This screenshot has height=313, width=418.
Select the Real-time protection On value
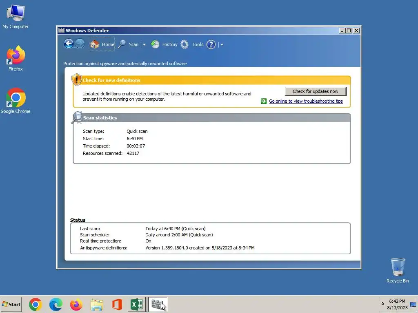pyautogui.click(x=148, y=241)
